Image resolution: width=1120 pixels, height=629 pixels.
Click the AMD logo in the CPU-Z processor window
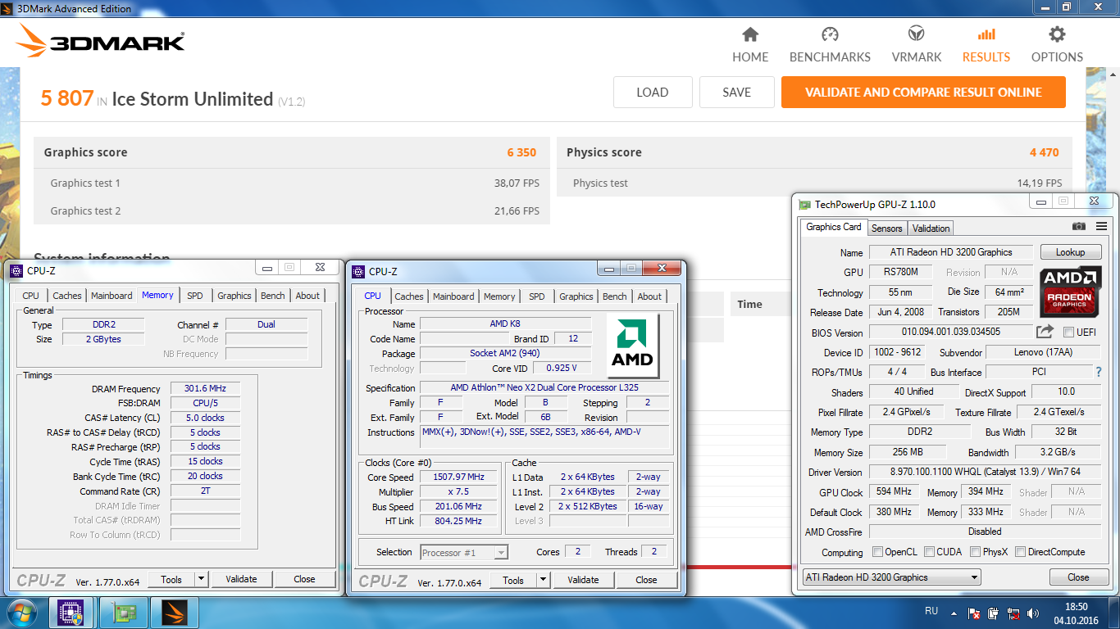(633, 346)
